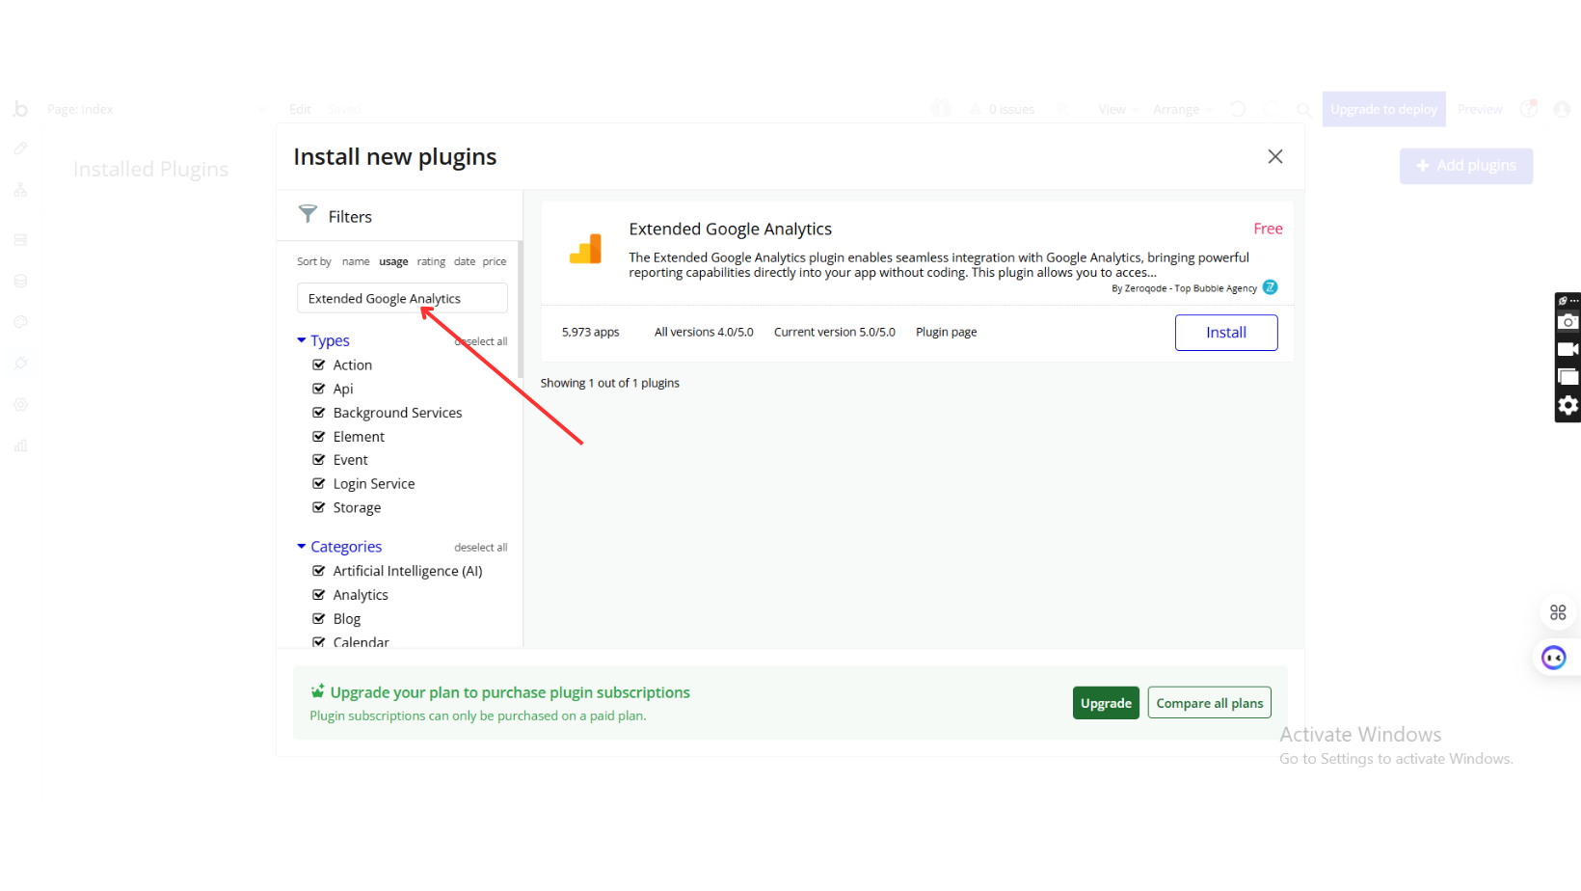Collapse the Categories filter section
The height and width of the screenshot is (891, 1581).
coord(339,547)
